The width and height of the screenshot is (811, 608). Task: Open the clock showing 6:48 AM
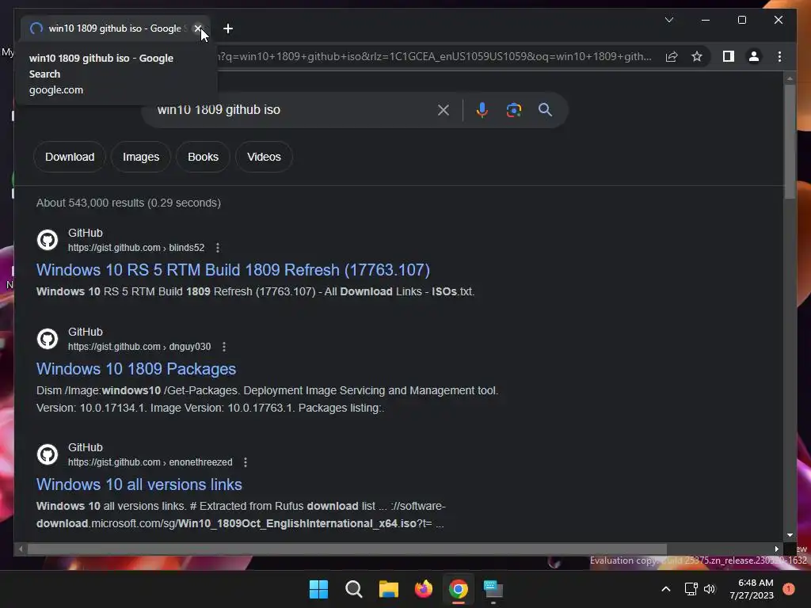pos(752,589)
